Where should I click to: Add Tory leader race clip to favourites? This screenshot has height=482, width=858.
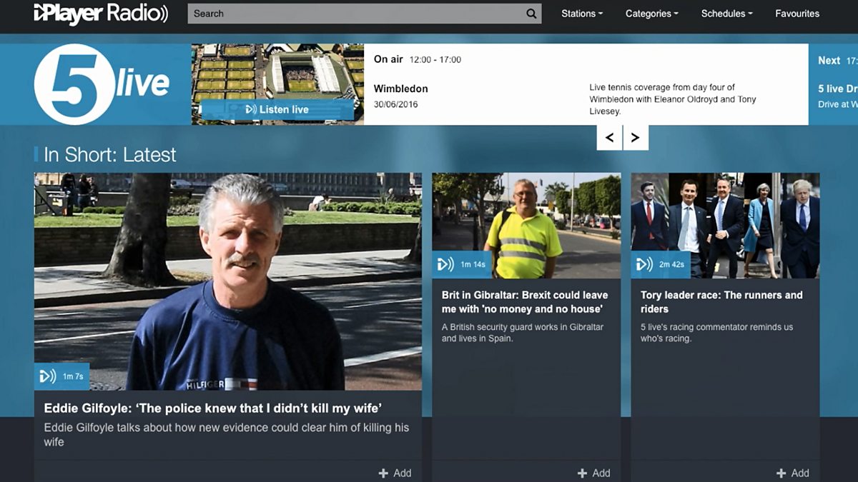click(792, 473)
